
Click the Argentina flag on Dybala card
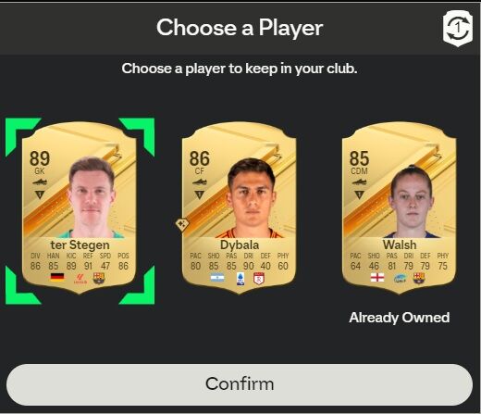click(x=217, y=278)
